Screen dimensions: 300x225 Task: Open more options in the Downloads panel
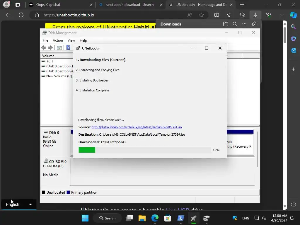(244, 24)
